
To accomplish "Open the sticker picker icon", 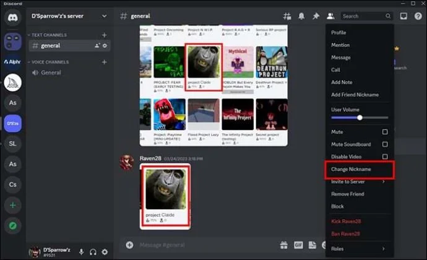I will pyautogui.click(x=313, y=245).
